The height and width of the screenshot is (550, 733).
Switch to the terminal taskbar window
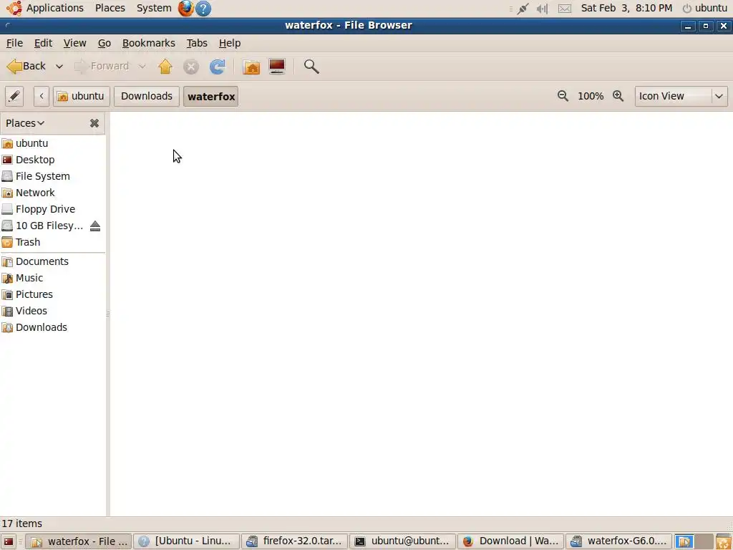402,541
